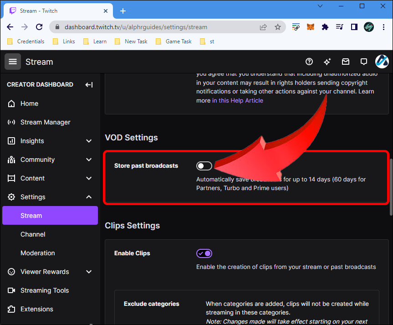This screenshot has width=393, height=325.
Task: Click the Exclude categories label
Action: coord(151,304)
